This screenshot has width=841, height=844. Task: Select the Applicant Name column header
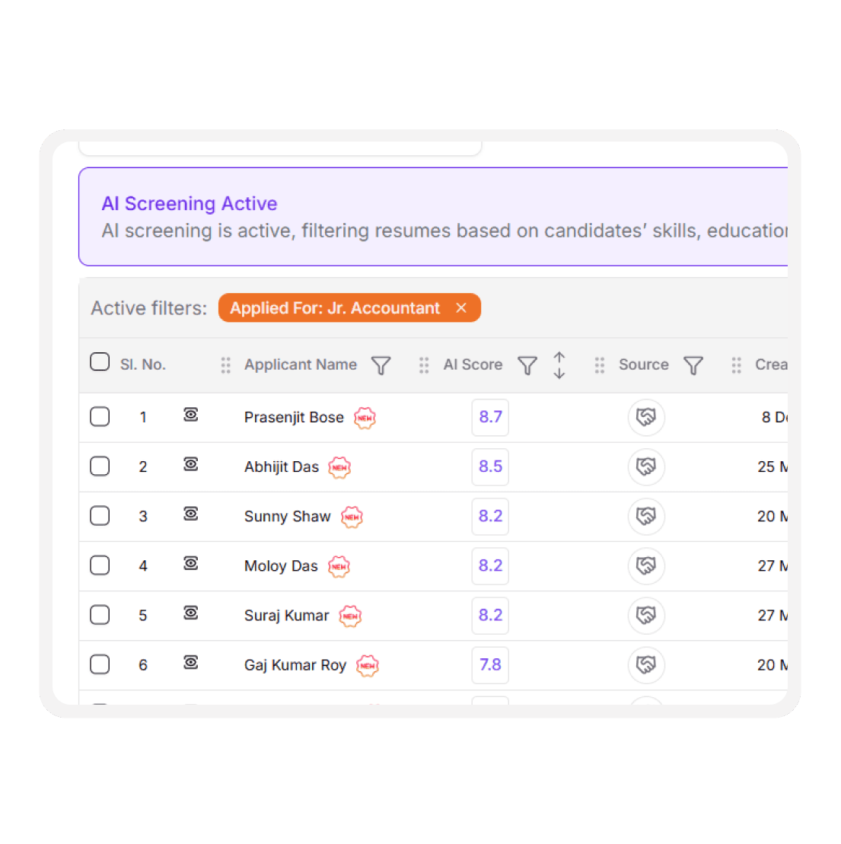click(x=301, y=365)
